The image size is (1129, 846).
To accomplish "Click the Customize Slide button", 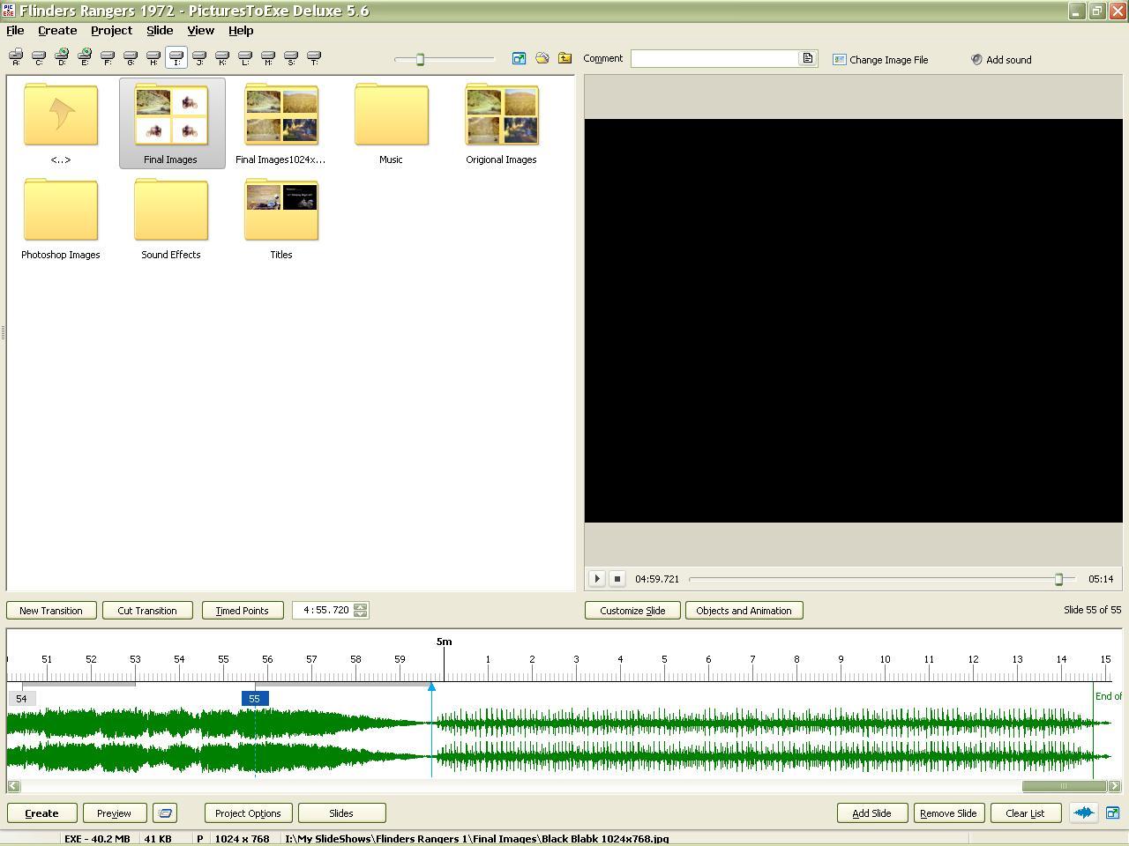I will click(632, 611).
